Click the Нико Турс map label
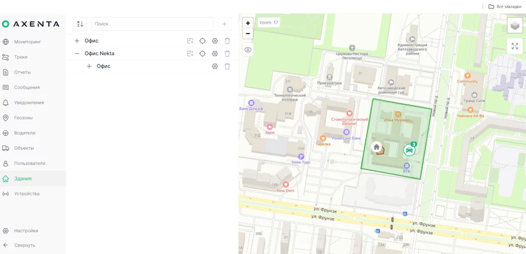 point(301,162)
